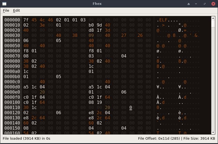Select byte 26 in row 000030
The height and width of the screenshot is (144, 218).
point(140,35)
